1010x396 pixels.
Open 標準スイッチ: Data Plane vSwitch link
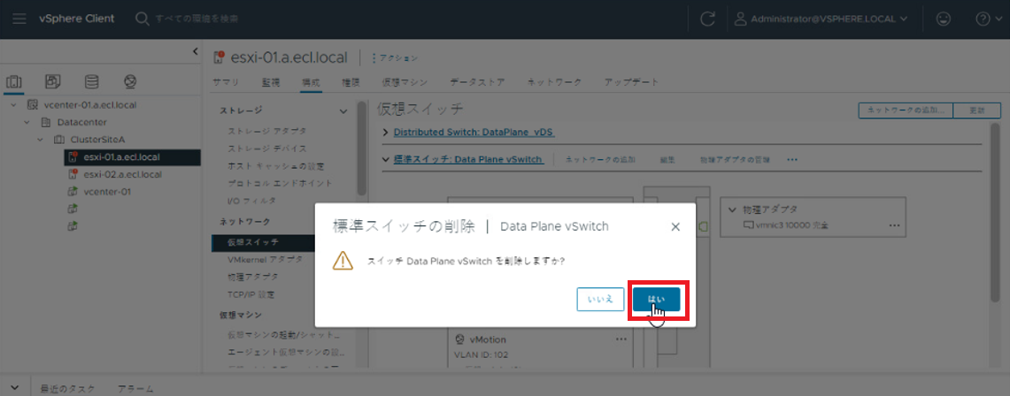[468, 159]
